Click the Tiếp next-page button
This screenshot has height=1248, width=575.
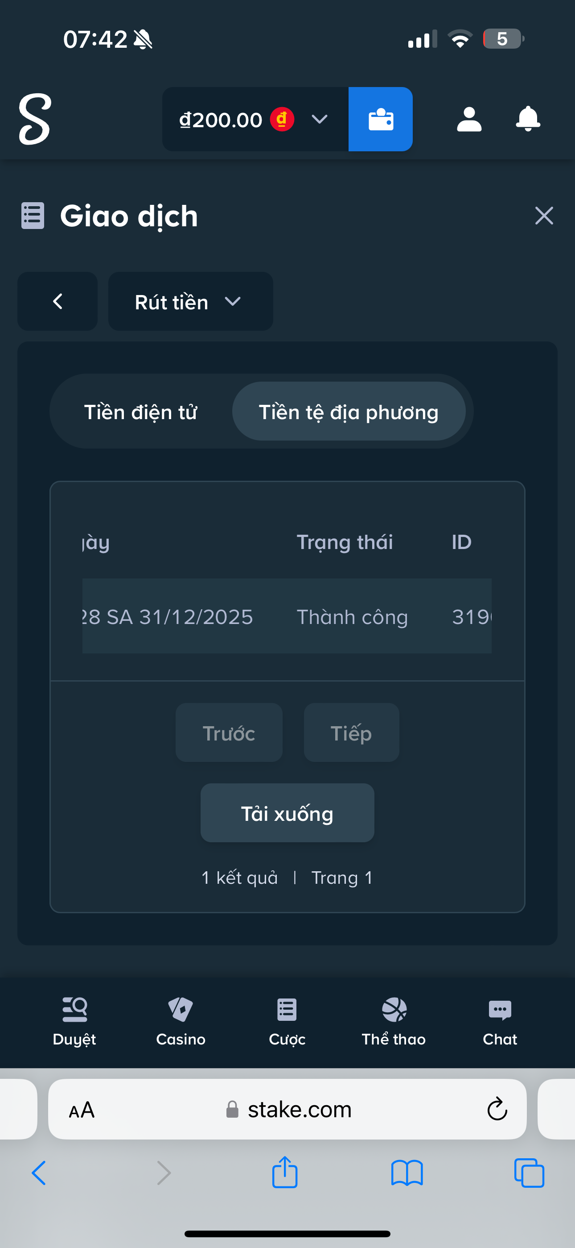(x=351, y=732)
